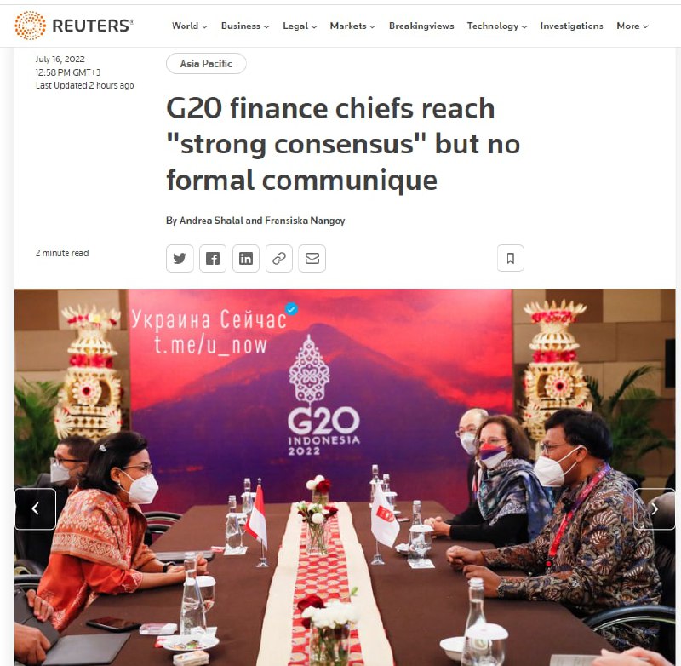This screenshot has height=666, width=681.
Task: Open the Investigations section
Action: pyautogui.click(x=571, y=26)
